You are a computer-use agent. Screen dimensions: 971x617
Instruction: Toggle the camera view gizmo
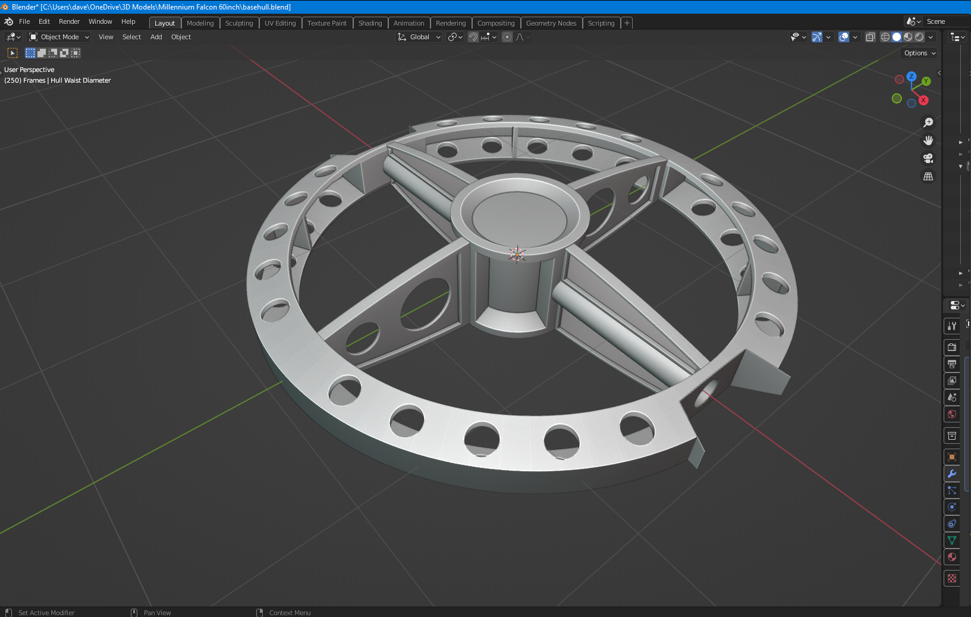click(928, 158)
